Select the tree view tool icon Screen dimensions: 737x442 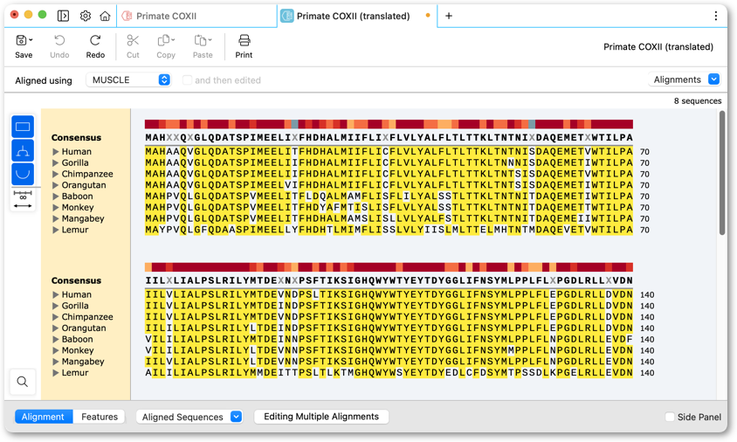click(x=23, y=150)
